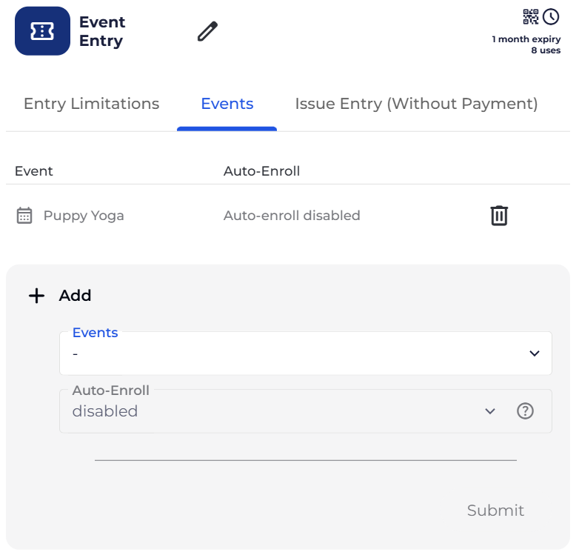
Task: Click the Events selection field
Action: pos(306,353)
